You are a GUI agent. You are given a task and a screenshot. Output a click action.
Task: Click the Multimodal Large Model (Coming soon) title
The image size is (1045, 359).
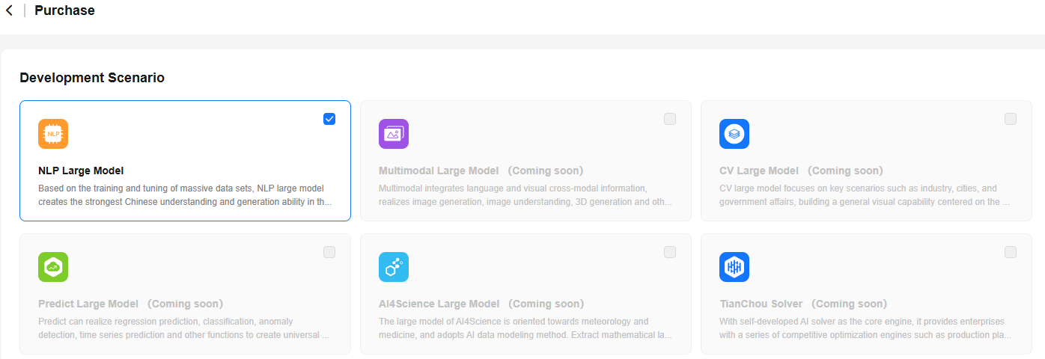481,171
